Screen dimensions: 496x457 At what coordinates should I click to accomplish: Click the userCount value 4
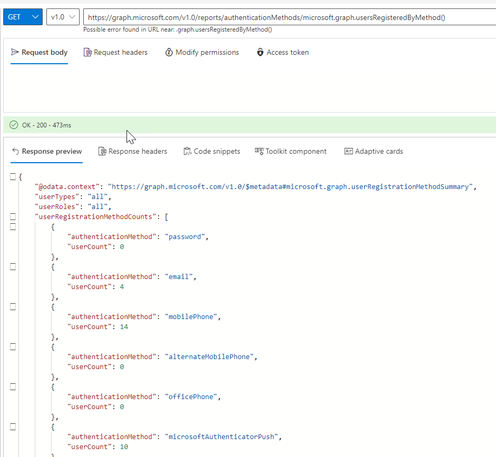pyautogui.click(x=122, y=286)
